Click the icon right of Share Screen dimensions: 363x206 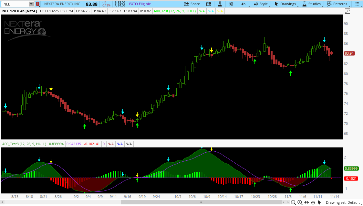click(209, 4)
